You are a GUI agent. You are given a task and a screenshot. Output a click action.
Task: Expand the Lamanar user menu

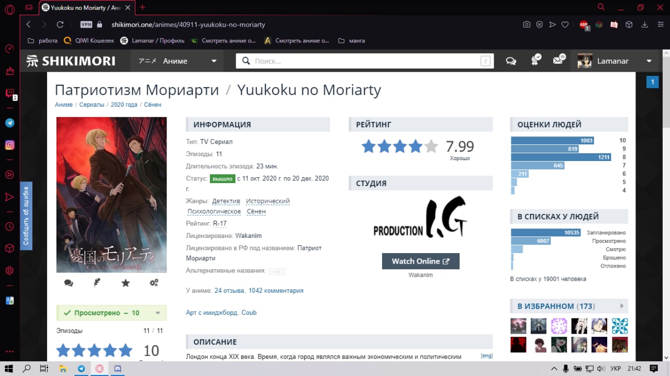pyautogui.click(x=616, y=61)
